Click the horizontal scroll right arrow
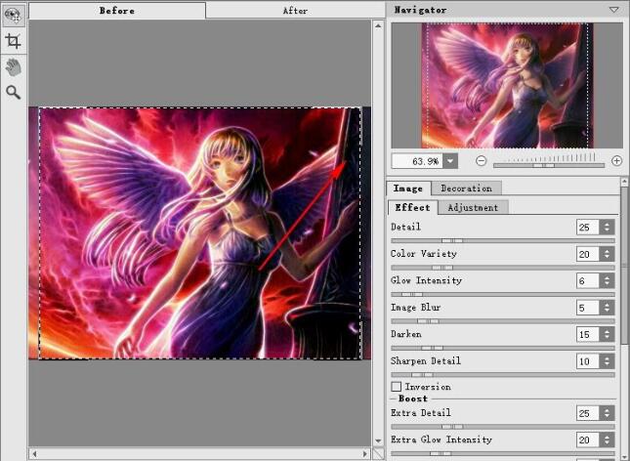This screenshot has width=630, height=461. [x=365, y=454]
